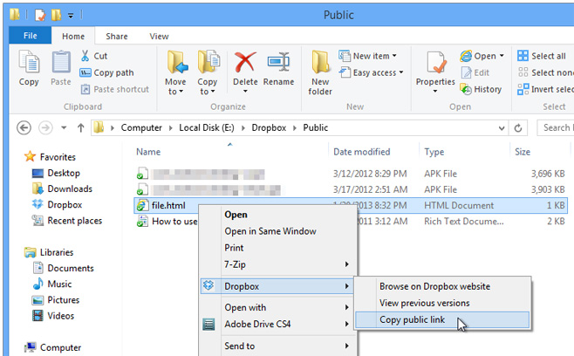
Task: Click the Rename icon
Action: click(278, 62)
